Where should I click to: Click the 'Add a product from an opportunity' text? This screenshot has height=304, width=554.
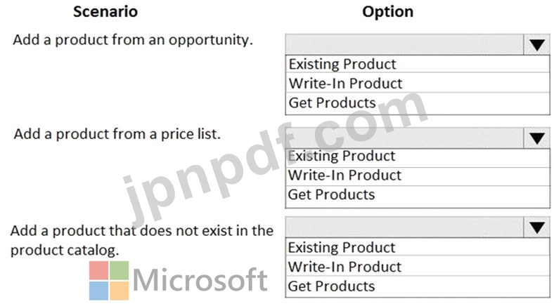tap(133, 40)
